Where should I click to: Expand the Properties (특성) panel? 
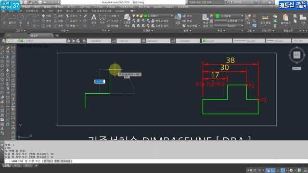coord(221,31)
